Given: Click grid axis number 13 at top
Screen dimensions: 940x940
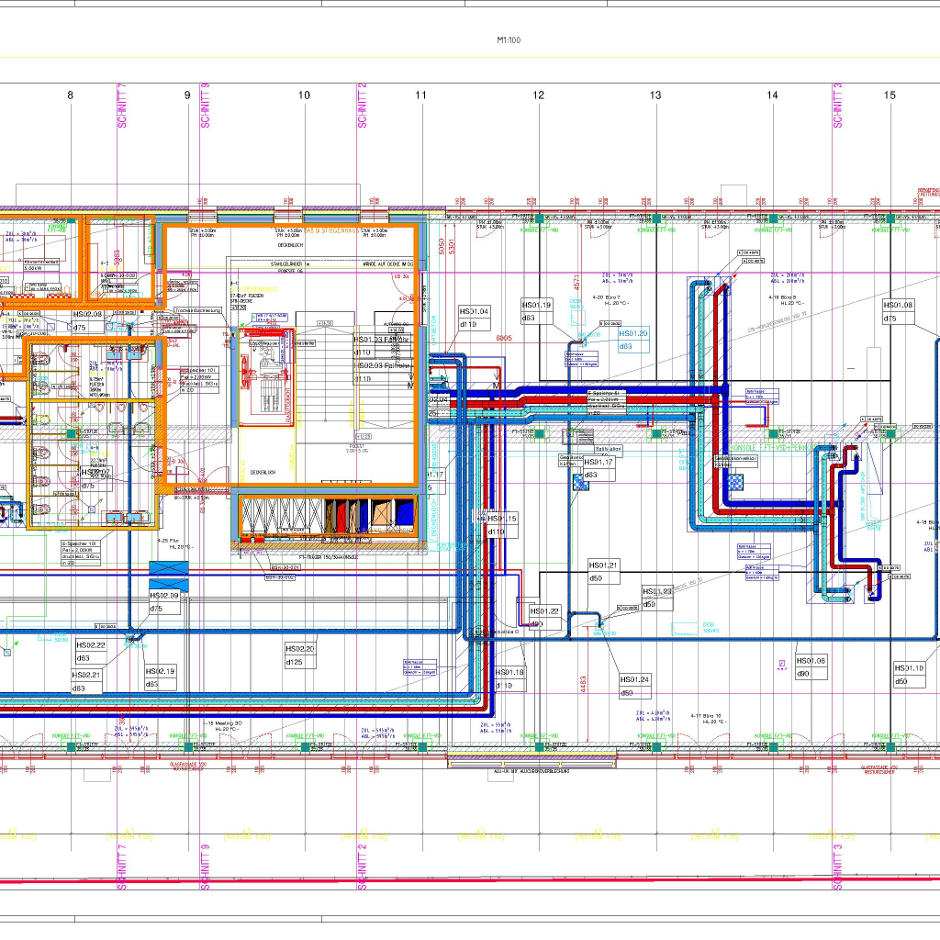Looking at the screenshot, I should pos(655,95).
